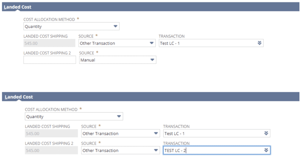
Task: Click top panel's Landed Cost Shipping 545.00 field
Action: (49, 43)
